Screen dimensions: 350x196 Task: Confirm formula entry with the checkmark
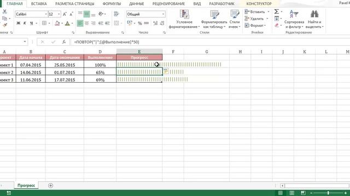pyautogui.click(x=53, y=42)
